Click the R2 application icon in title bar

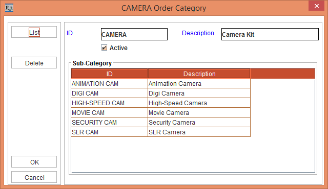click(9, 8)
